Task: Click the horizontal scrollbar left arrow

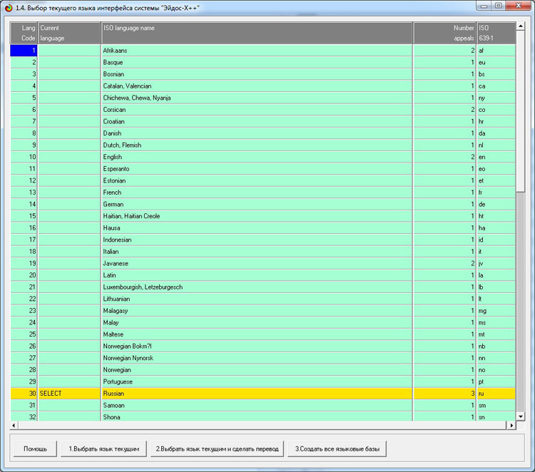Action: point(14,426)
